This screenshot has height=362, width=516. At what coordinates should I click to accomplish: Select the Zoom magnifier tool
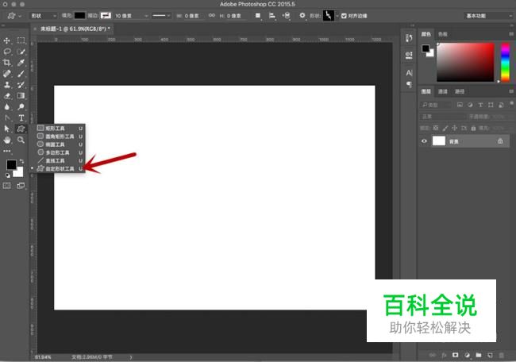tap(21, 140)
